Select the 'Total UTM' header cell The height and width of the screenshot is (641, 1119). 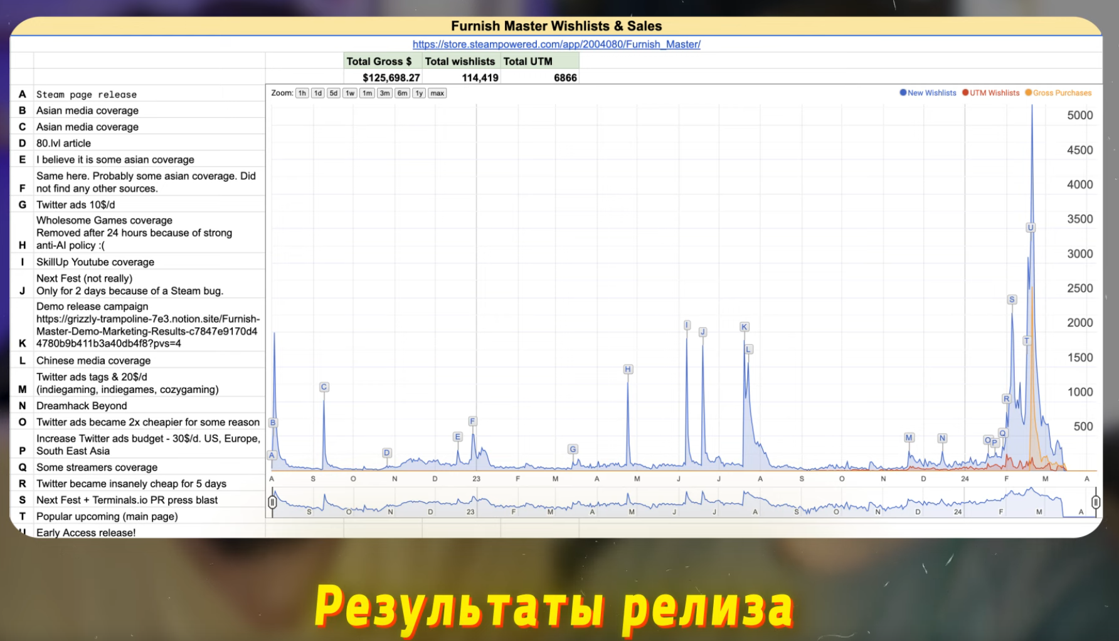click(540, 61)
